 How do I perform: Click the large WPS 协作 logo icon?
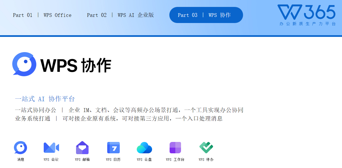pos(24,64)
